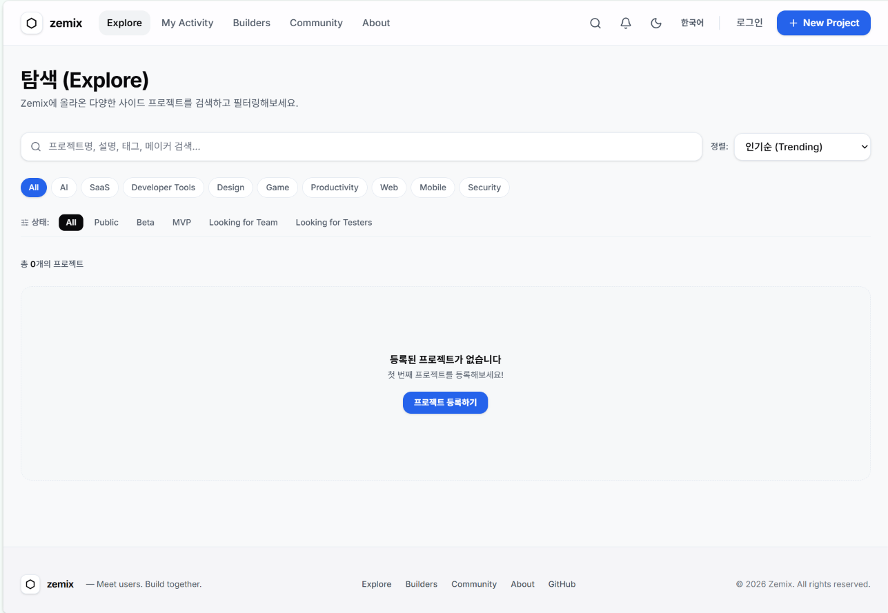Click the zemix hexagon logo in the footer

coord(30,584)
